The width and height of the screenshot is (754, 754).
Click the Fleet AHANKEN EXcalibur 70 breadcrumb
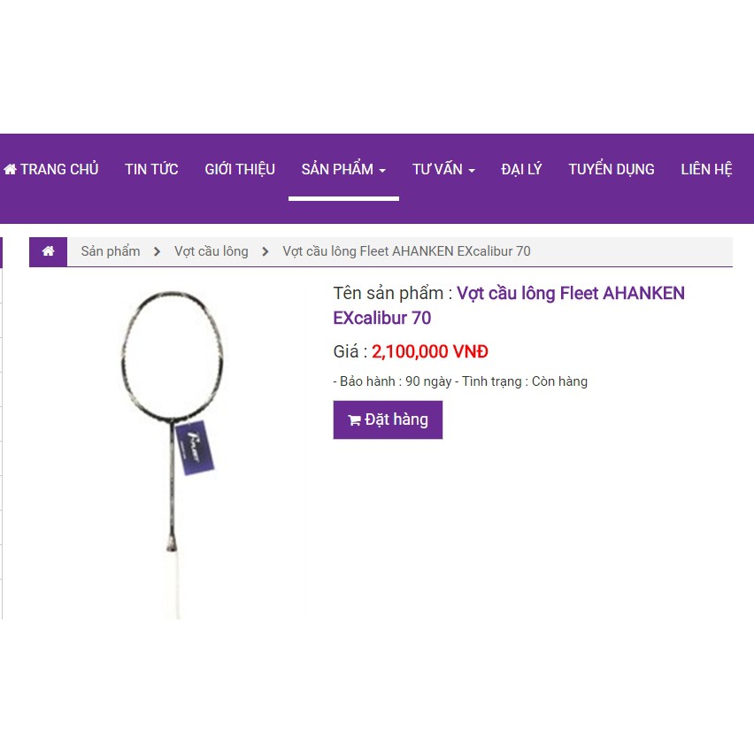(406, 251)
